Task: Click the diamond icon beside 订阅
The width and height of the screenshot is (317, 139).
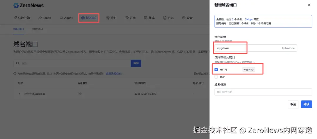Action: click(127, 18)
